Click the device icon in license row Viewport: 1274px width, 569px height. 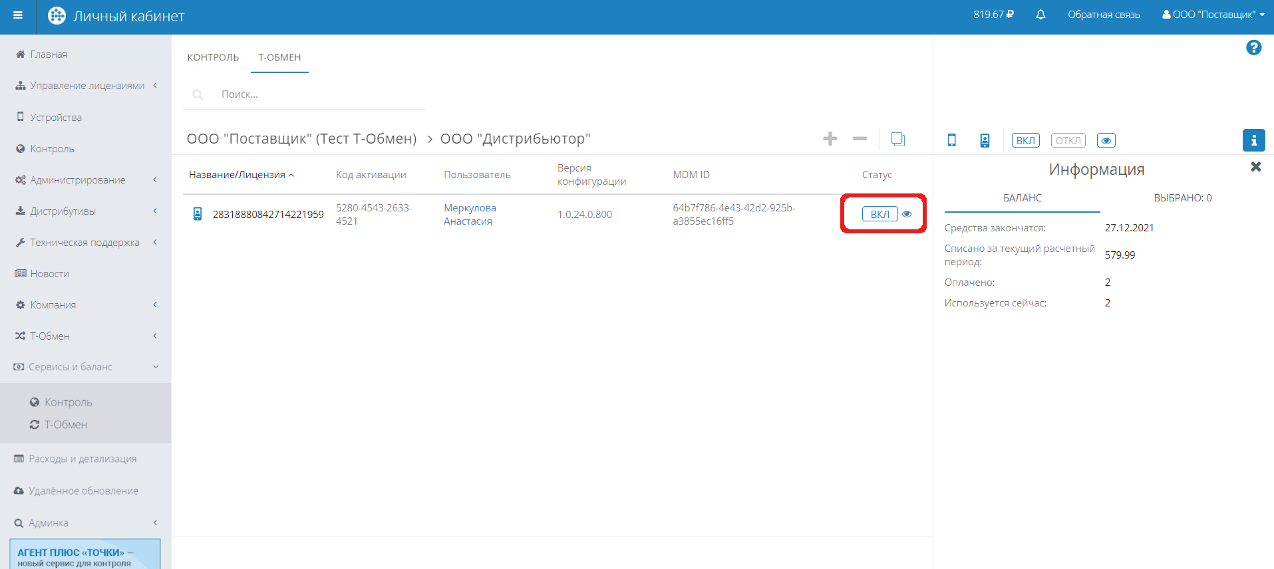click(x=198, y=214)
